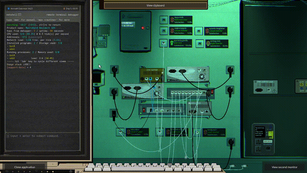Click wall port beside zippy-sloth card
This screenshot has height=173, width=307.
coord(164,20)
